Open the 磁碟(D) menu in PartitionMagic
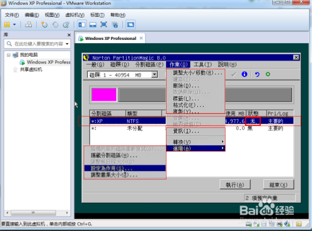The image size is (312, 231). pyautogui.click(x=120, y=64)
